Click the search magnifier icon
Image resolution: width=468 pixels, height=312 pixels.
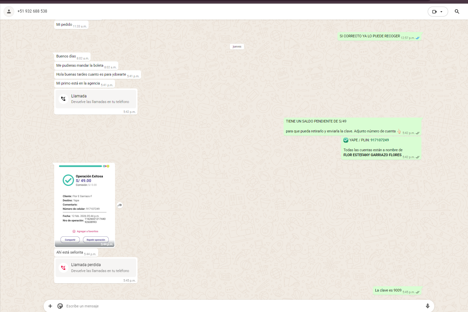click(x=457, y=12)
